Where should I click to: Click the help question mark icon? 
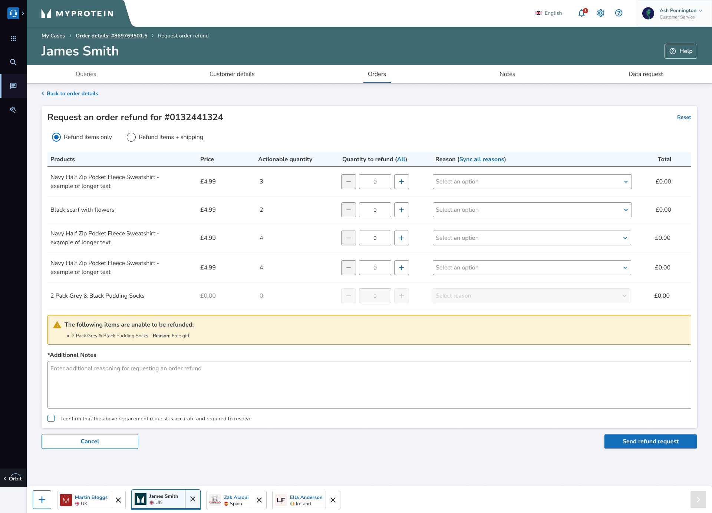click(619, 13)
